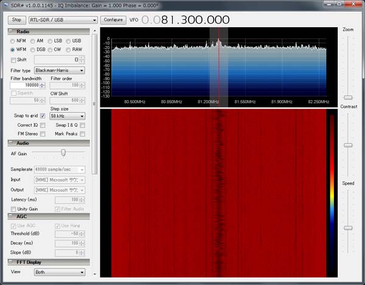Open the FFT Display View dropdown
This screenshot has height=285, width=365.
coord(60,272)
